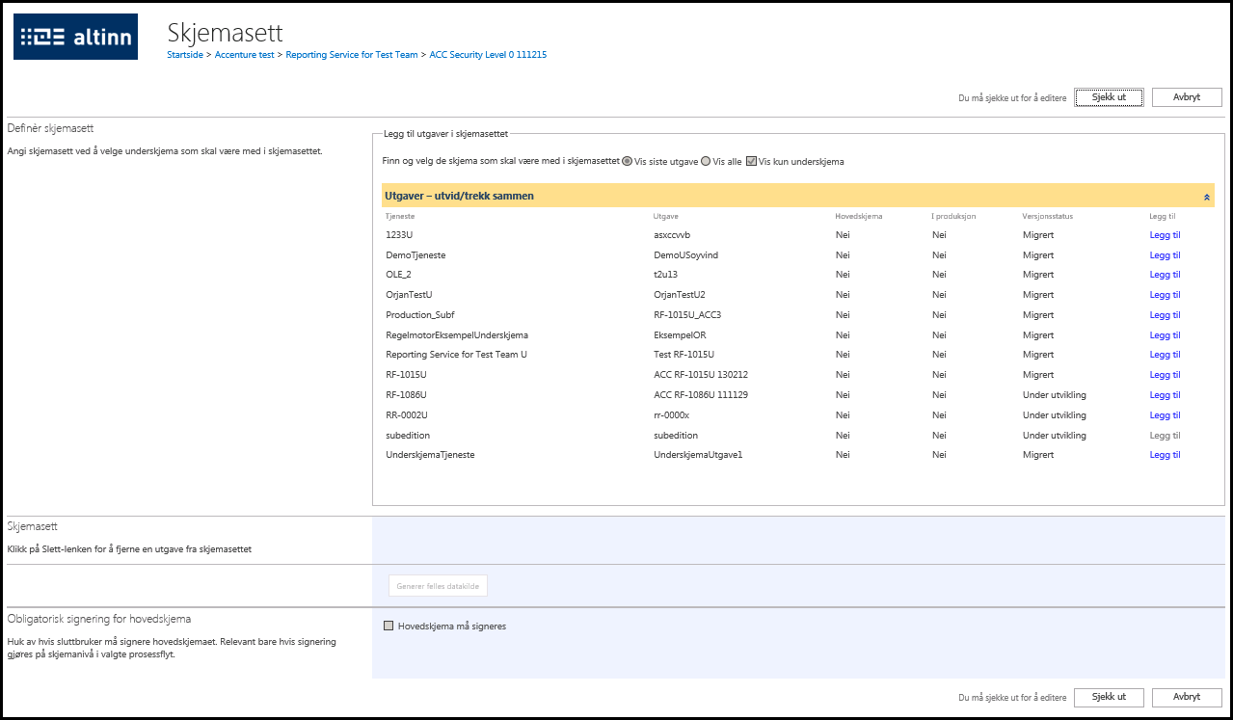This screenshot has width=1233, height=720.
Task: Click 'Legg til' for OrjanTestU row
Action: point(1165,295)
